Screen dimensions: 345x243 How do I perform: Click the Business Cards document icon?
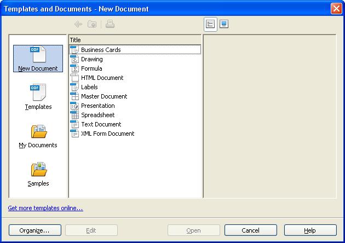(x=74, y=50)
